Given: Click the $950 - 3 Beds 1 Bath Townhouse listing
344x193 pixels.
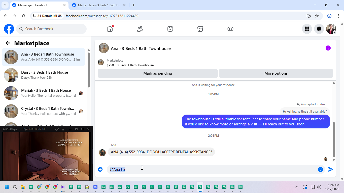Looking at the screenshot, I should pyautogui.click(x=130, y=65).
